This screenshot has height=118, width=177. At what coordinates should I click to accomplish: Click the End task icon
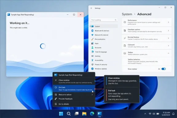(56, 87)
